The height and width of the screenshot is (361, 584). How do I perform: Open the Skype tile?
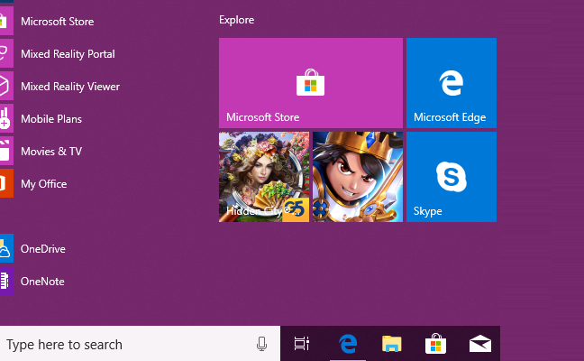click(452, 177)
